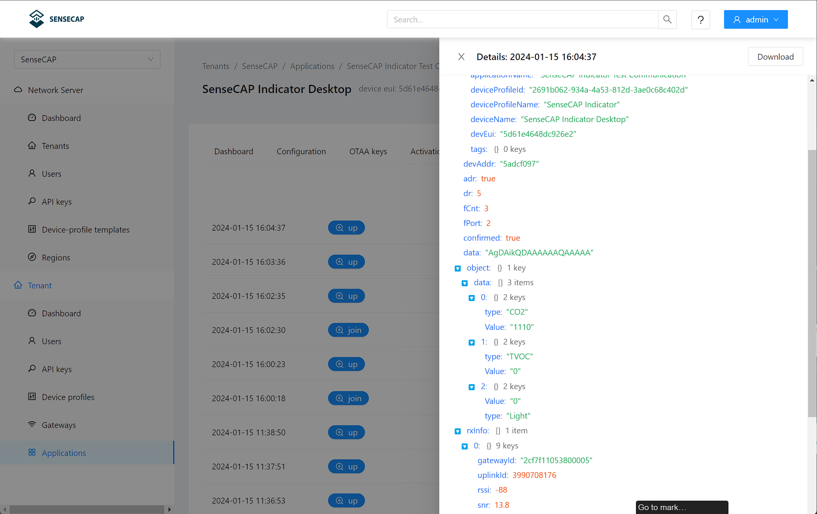Switch to the Configuration tab
The image size is (817, 514).
point(301,151)
